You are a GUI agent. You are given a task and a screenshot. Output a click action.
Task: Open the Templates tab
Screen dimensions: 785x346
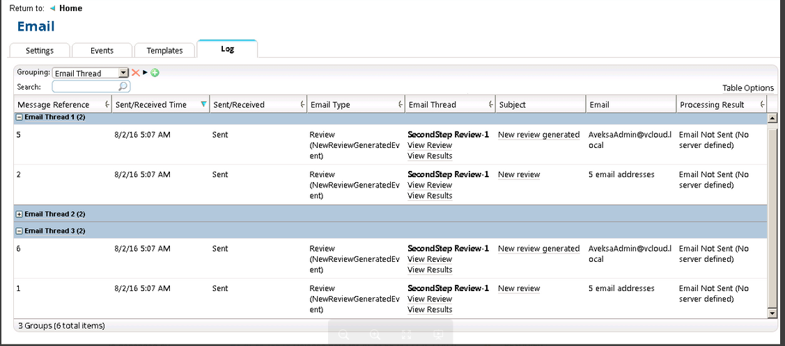pos(164,51)
